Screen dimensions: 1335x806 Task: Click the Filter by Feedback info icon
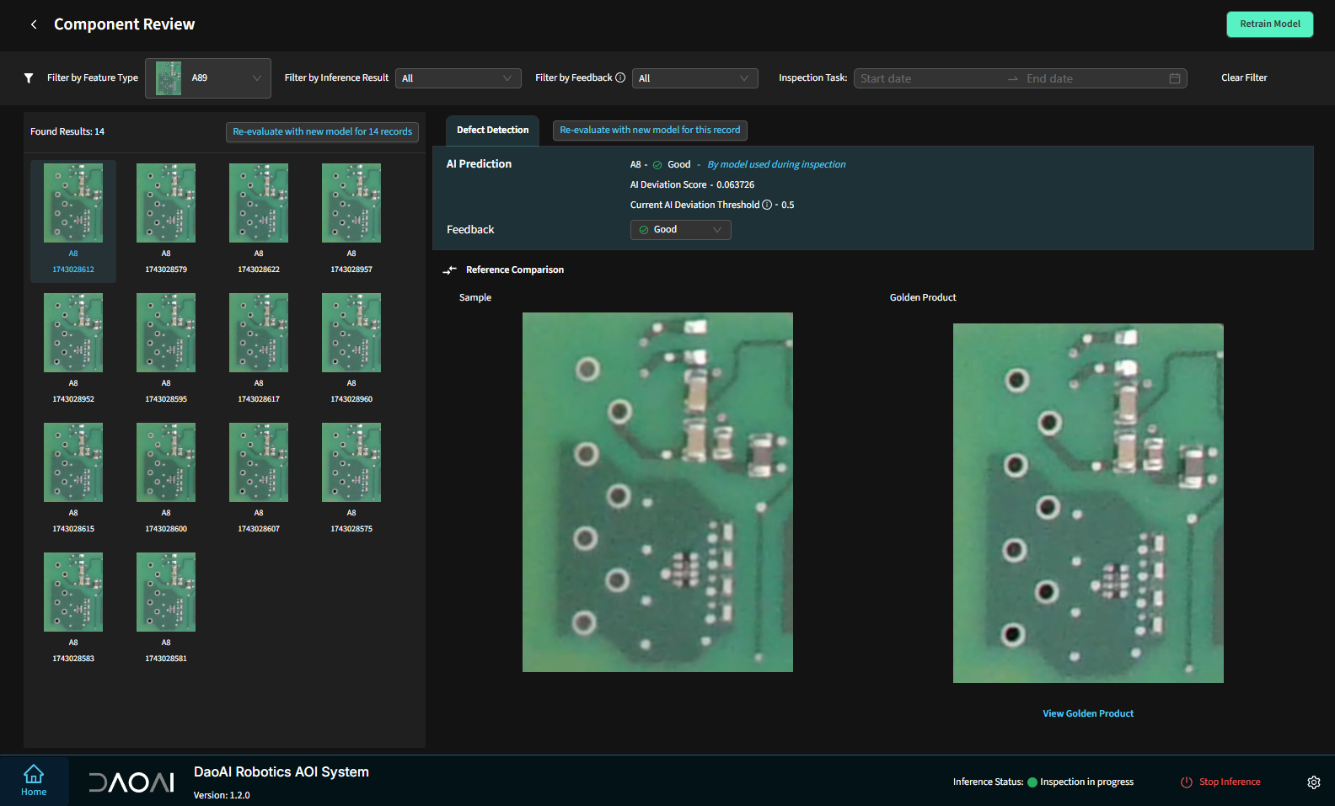point(620,77)
